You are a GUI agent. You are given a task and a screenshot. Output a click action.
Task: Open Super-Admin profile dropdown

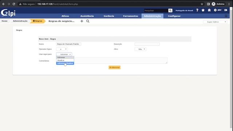click(x=215, y=22)
